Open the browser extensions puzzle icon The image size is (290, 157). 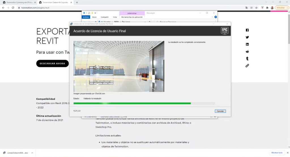pos(267,8)
